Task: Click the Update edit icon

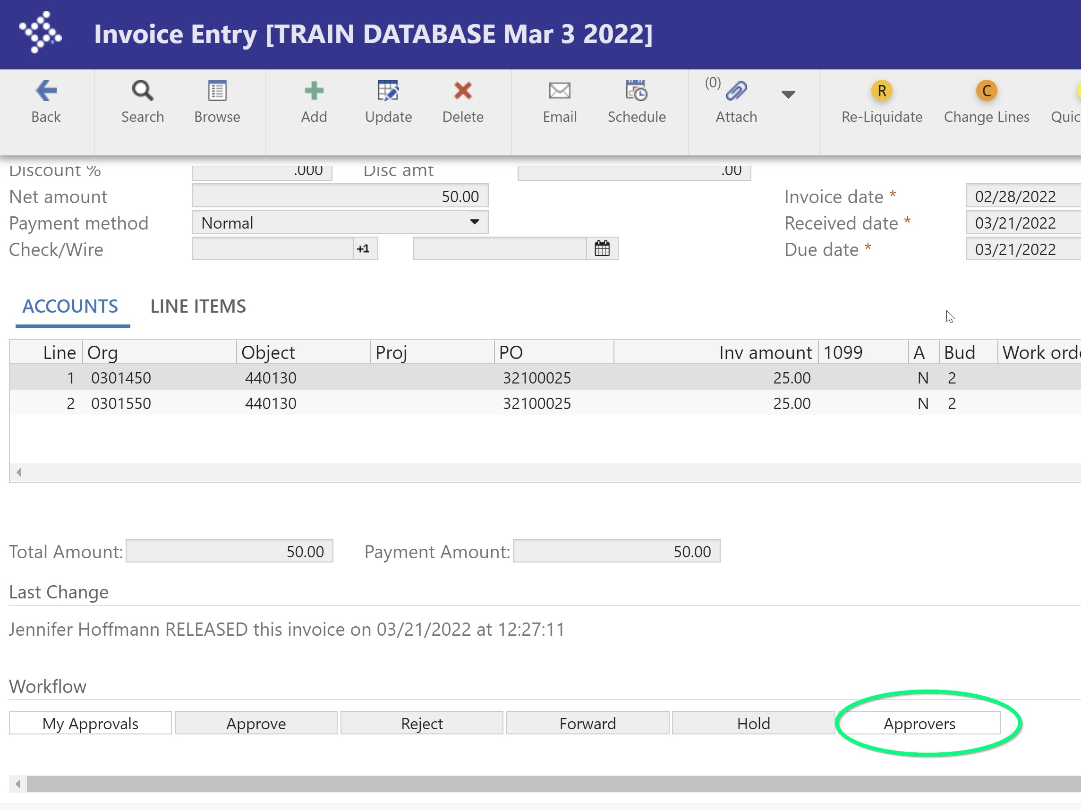Action: point(388,92)
